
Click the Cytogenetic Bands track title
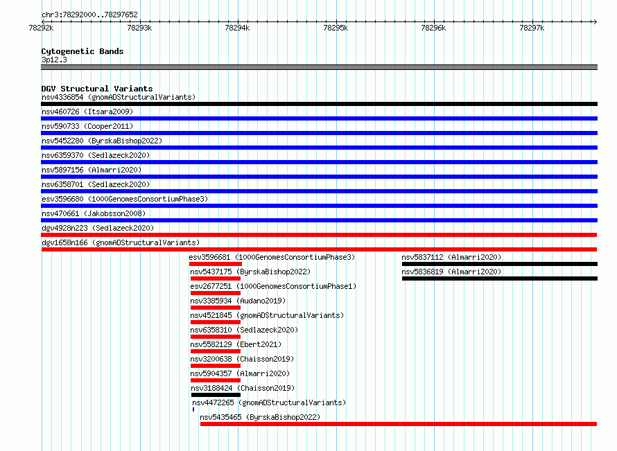click(x=82, y=51)
